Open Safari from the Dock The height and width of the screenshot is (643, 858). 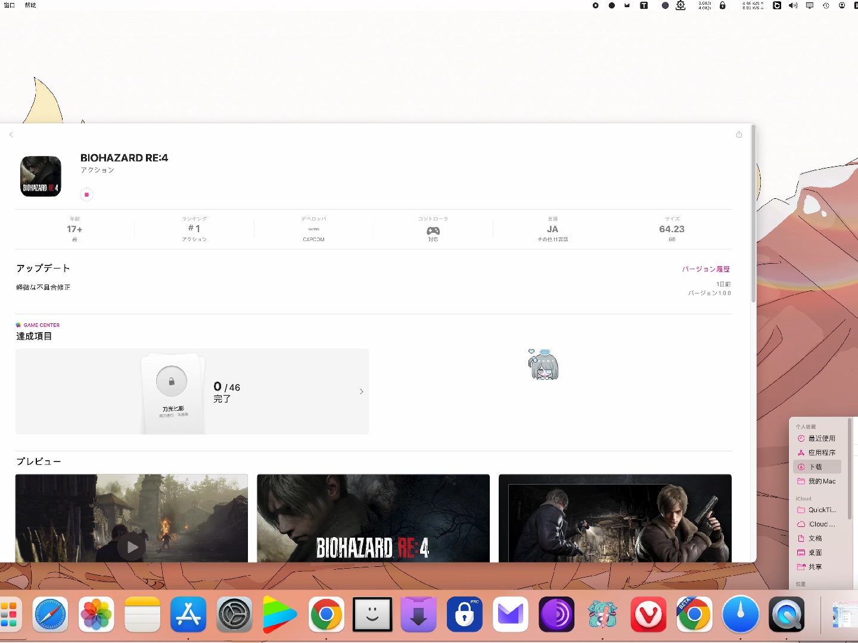point(50,614)
